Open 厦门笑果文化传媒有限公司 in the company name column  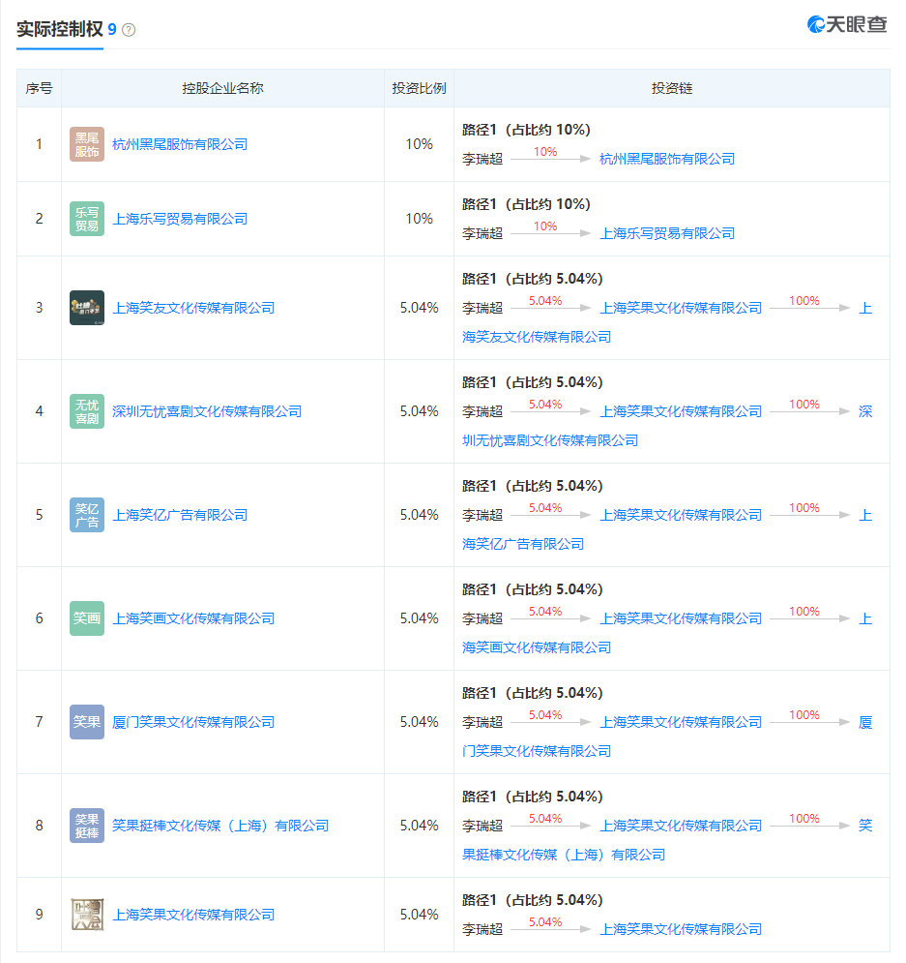[193, 722]
